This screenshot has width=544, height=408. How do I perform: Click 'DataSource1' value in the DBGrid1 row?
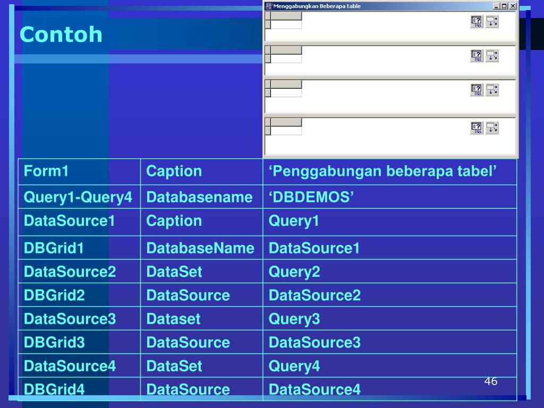(390, 248)
